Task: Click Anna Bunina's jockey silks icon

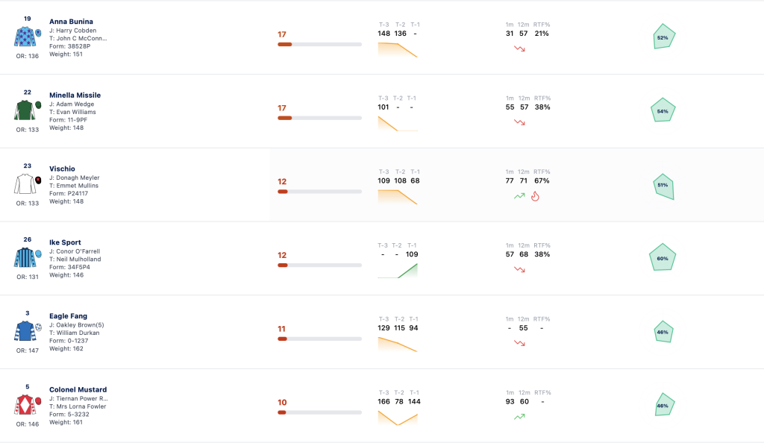Action: (x=25, y=37)
